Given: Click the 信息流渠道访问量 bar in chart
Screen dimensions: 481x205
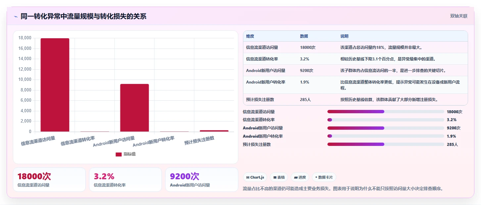Looking at the screenshot, I should [x=55, y=85].
